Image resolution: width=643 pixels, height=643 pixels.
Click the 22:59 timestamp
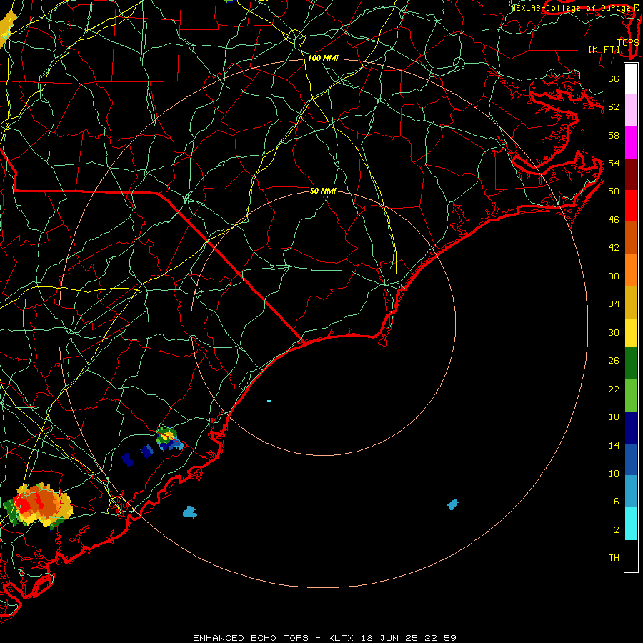(439, 638)
